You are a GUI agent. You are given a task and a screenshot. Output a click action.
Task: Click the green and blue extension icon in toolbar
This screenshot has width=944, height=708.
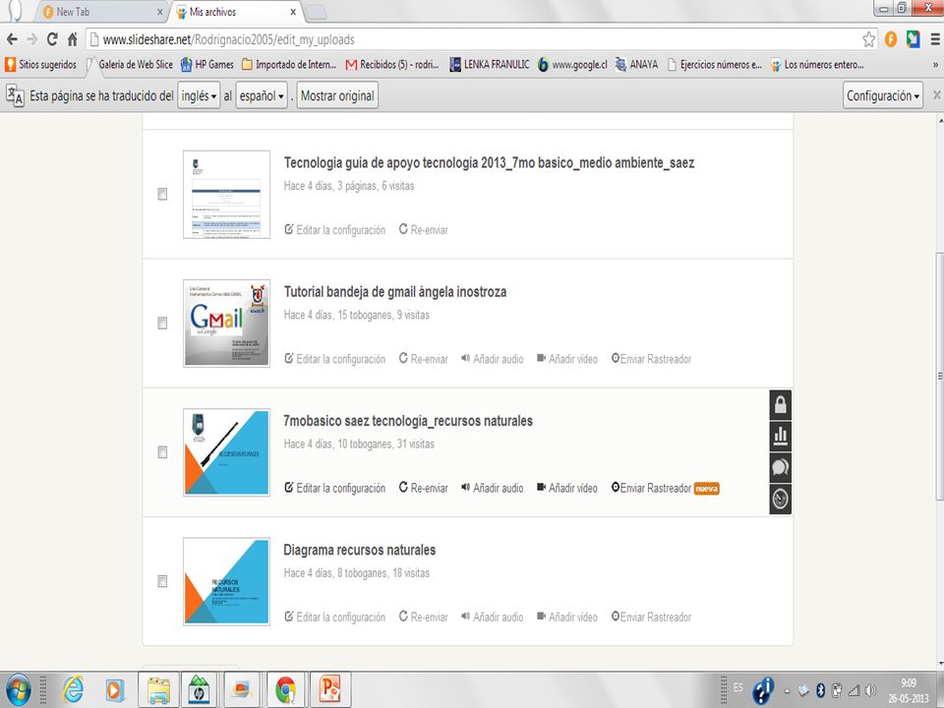click(x=913, y=39)
